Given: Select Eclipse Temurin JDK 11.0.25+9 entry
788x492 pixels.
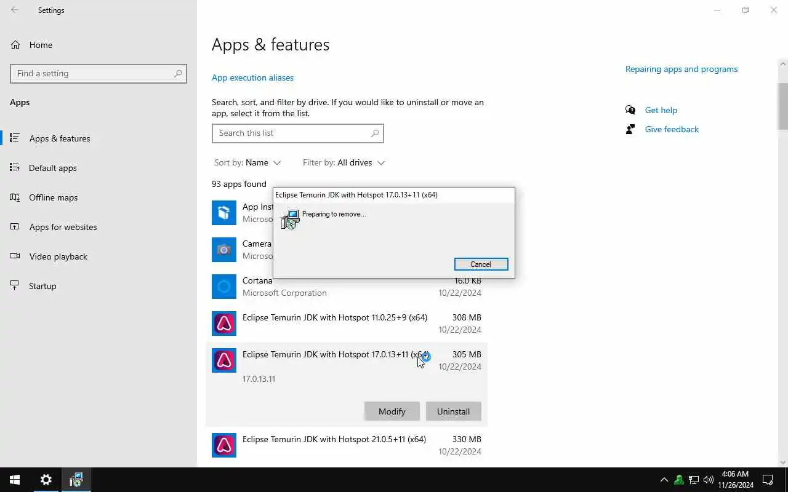Looking at the screenshot, I should click(347, 323).
